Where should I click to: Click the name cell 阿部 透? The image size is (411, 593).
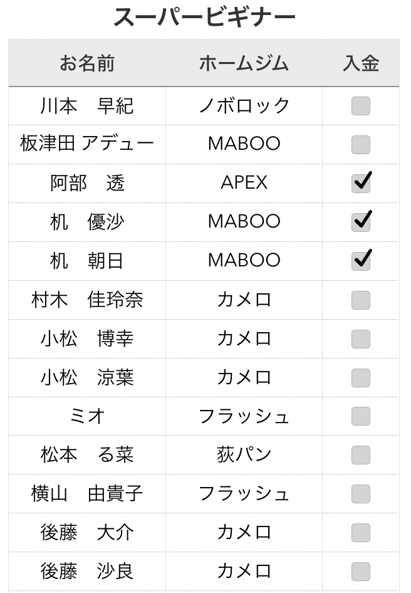point(87,184)
